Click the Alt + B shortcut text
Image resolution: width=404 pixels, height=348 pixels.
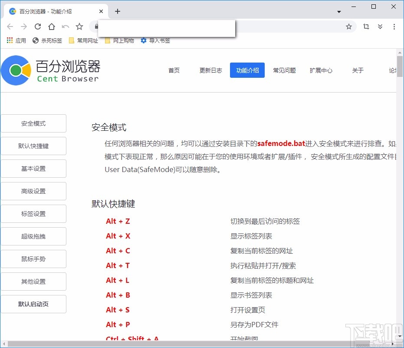118,295
